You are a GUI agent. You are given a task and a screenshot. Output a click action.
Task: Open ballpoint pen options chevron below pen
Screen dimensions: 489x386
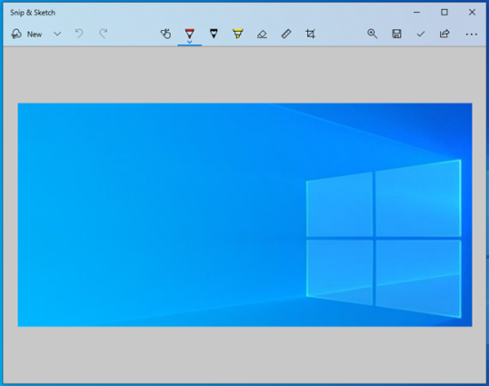click(190, 42)
